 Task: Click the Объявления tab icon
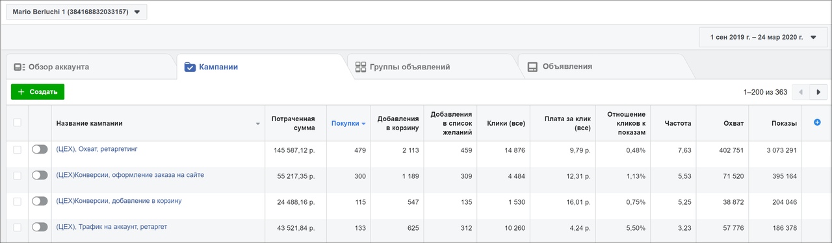[x=532, y=67]
